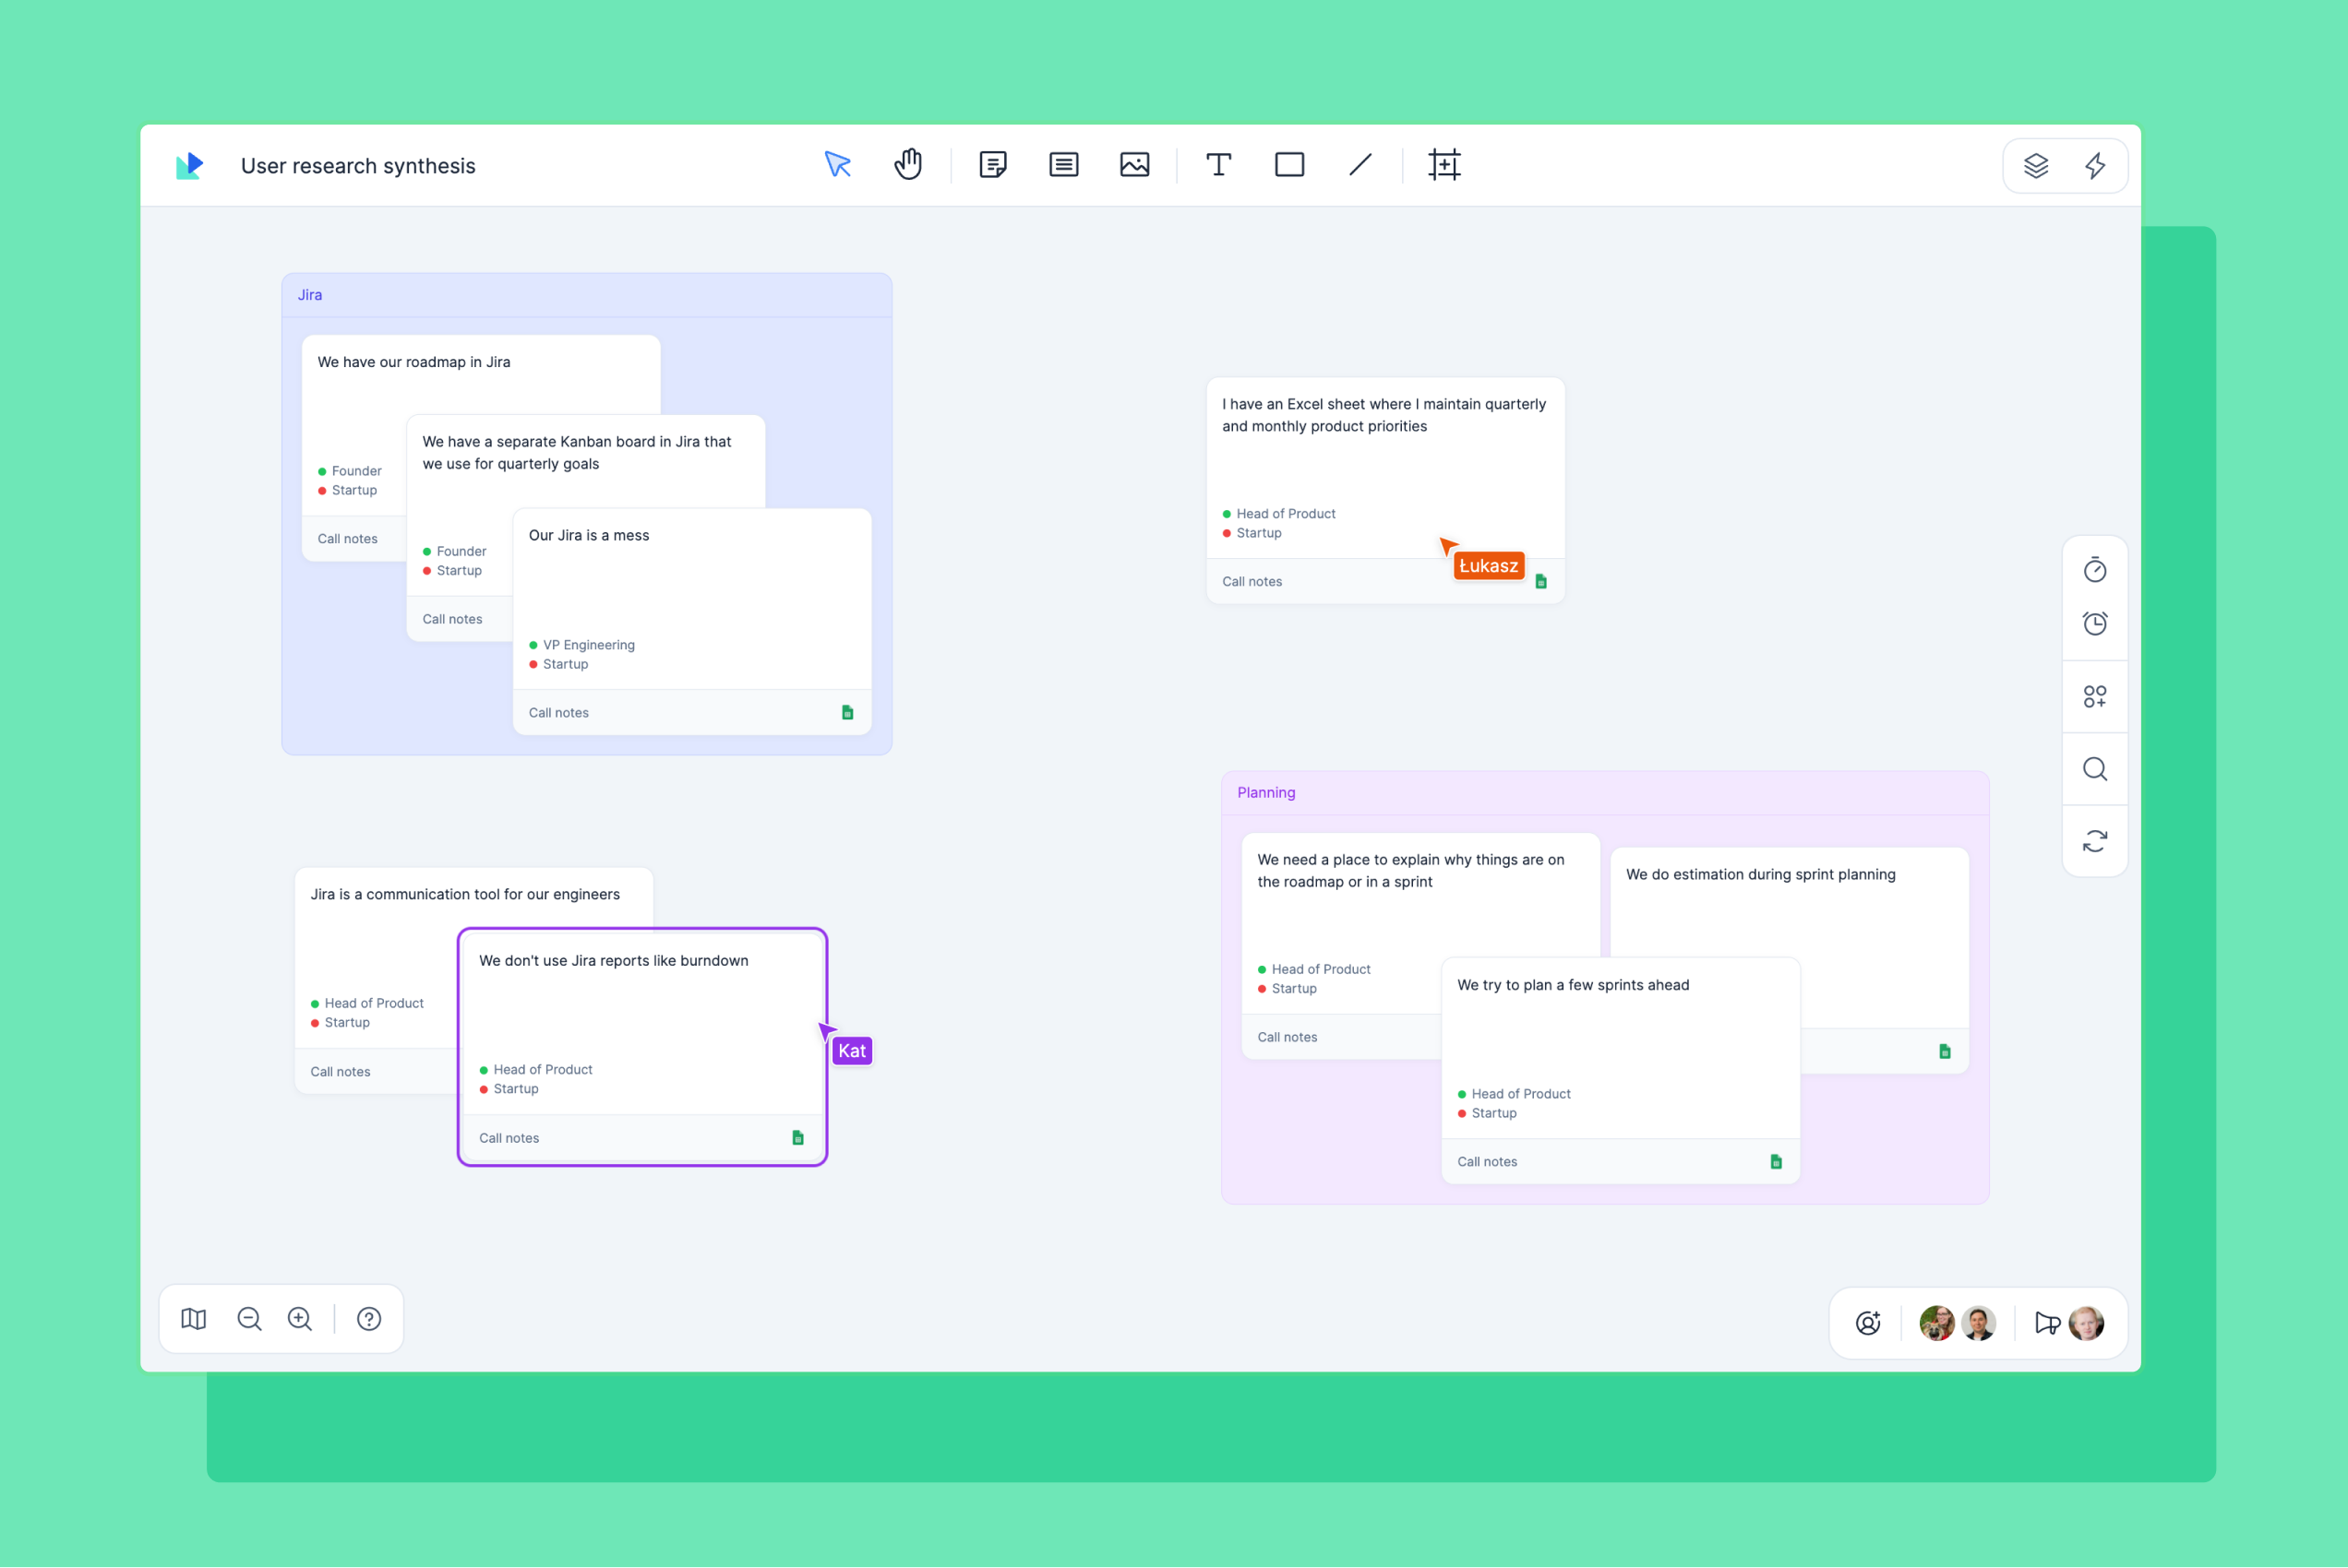Open the help menu
Image resolution: width=2348 pixels, height=1568 pixels.
click(x=369, y=1319)
